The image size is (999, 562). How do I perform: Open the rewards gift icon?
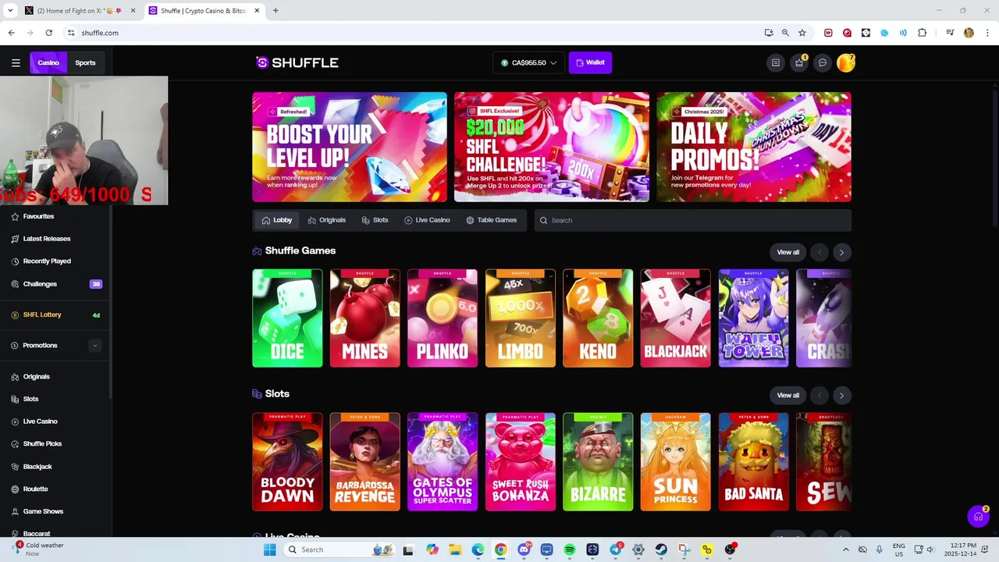(798, 62)
